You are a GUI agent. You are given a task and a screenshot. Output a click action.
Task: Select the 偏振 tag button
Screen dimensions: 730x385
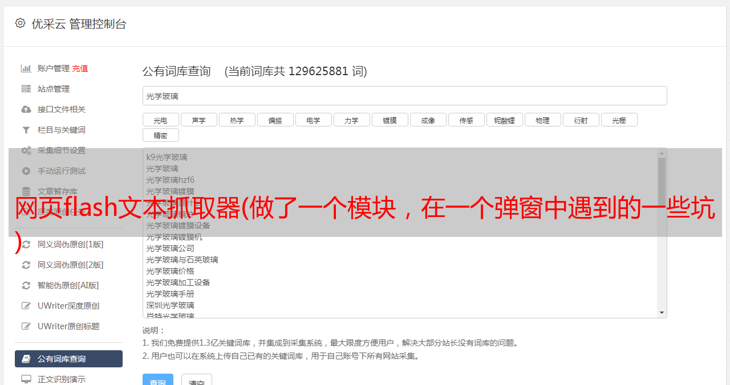click(x=275, y=120)
